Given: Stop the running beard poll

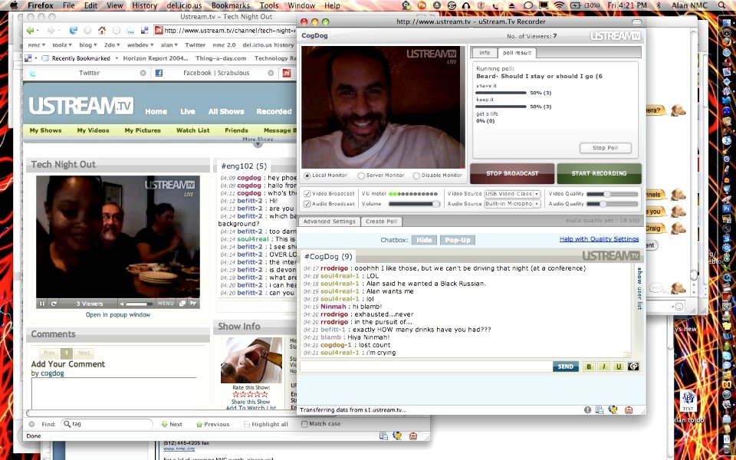Looking at the screenshot, I should tap(605, 148).
